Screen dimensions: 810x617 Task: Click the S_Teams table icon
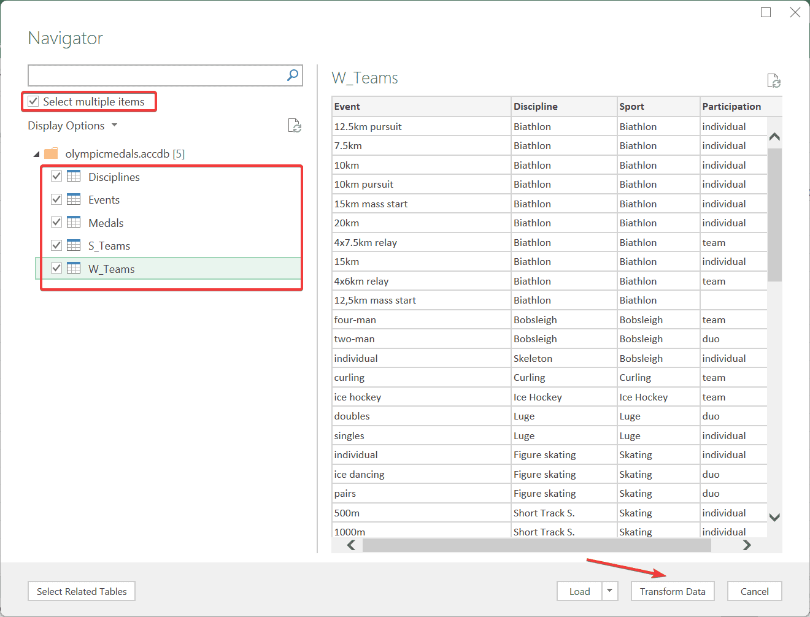tap(74, 245)
